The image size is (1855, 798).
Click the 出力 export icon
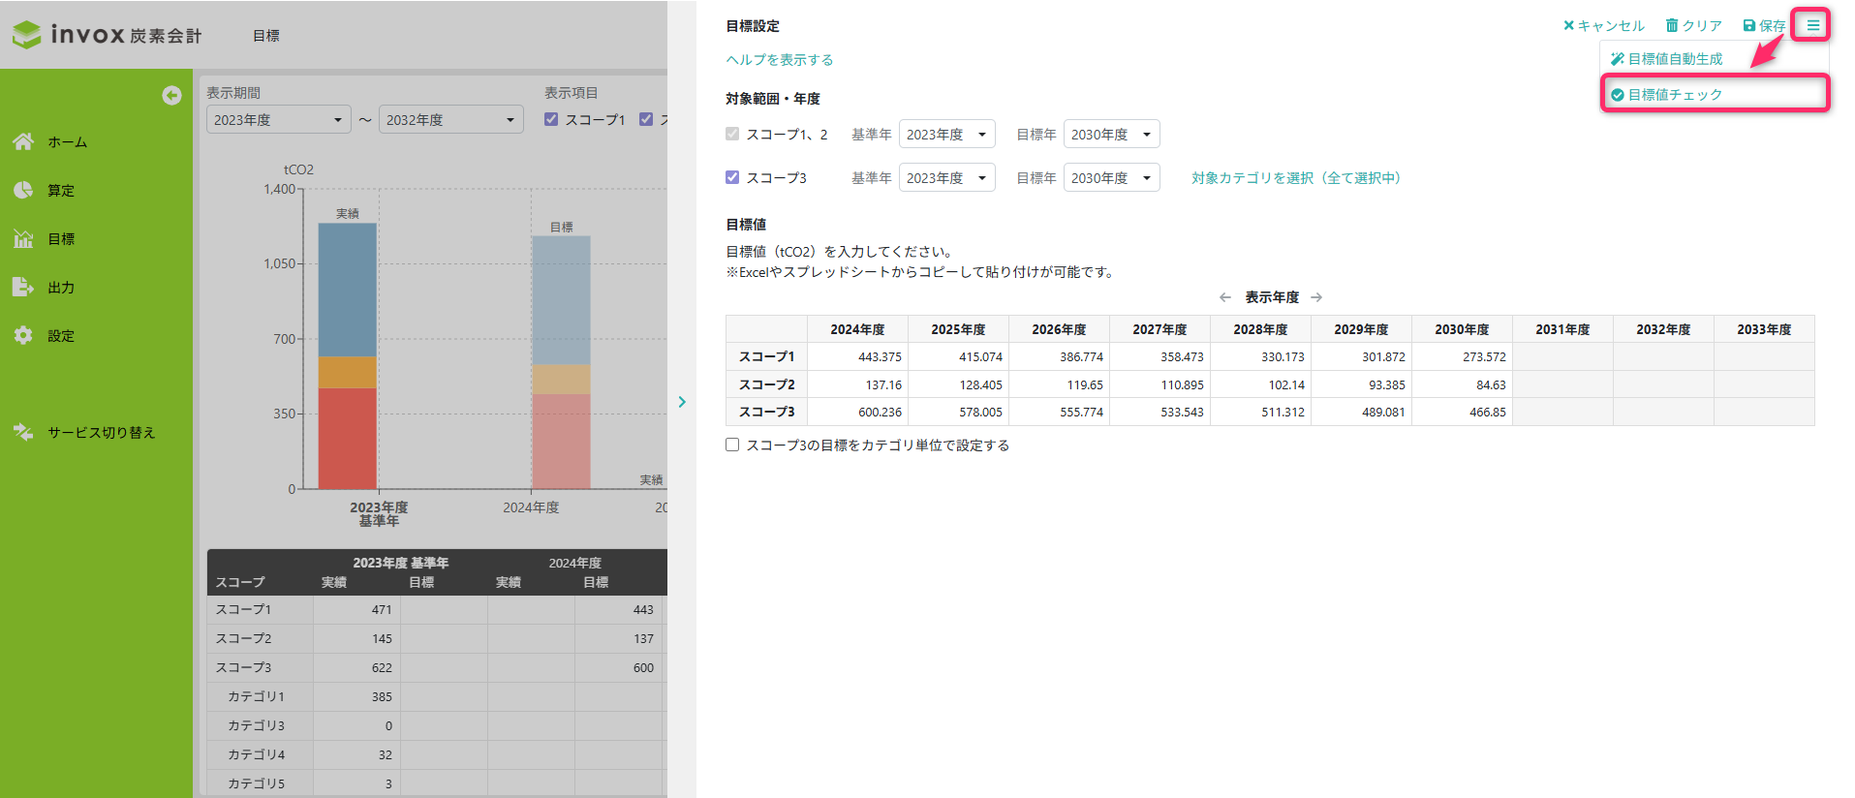(23, 287)
